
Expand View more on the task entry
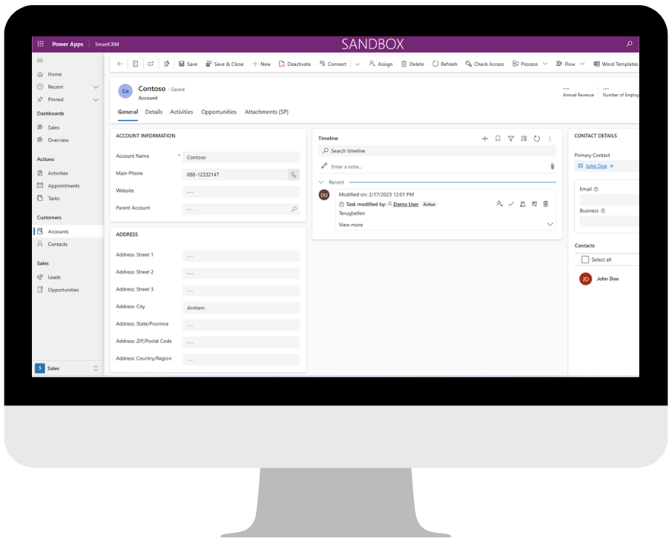point(350,225)
